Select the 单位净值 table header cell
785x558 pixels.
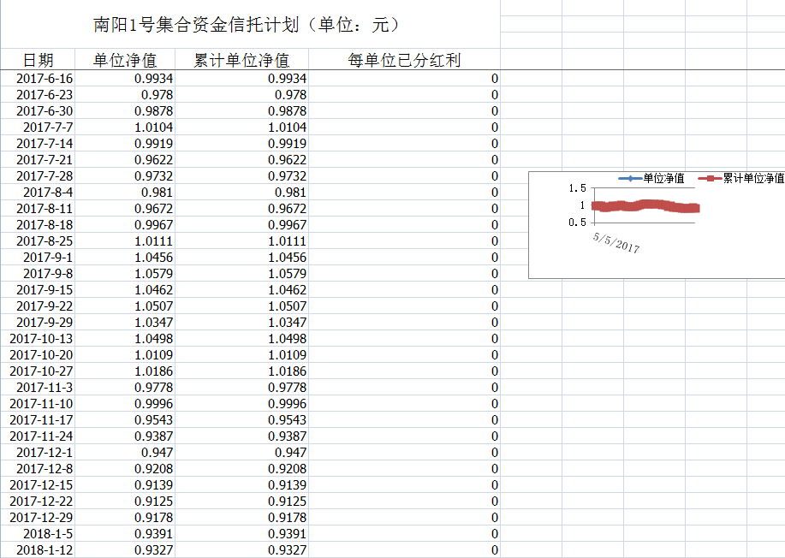point(124,60)
